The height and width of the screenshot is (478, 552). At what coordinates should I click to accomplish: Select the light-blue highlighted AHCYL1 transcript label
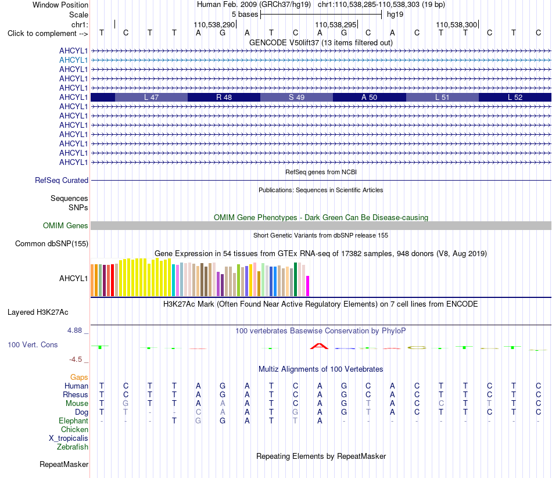point(73,60)
